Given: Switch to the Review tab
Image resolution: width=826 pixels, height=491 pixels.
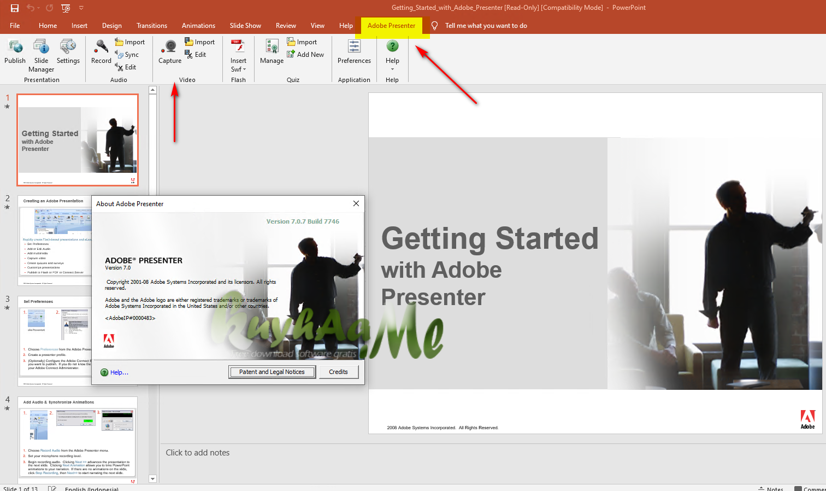Looking at the screenshot, I should [286, 26].
